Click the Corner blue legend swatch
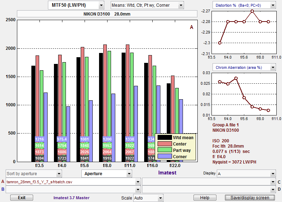This screenshot has width=282, height=202. [x=165, y=156]
